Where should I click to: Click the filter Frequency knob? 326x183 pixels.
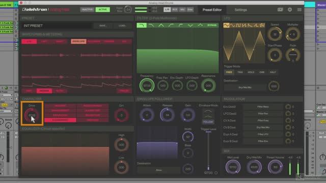click(147, 85)
